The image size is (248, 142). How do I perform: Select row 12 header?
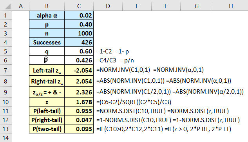pyautogui.click(x=6, y=120)
